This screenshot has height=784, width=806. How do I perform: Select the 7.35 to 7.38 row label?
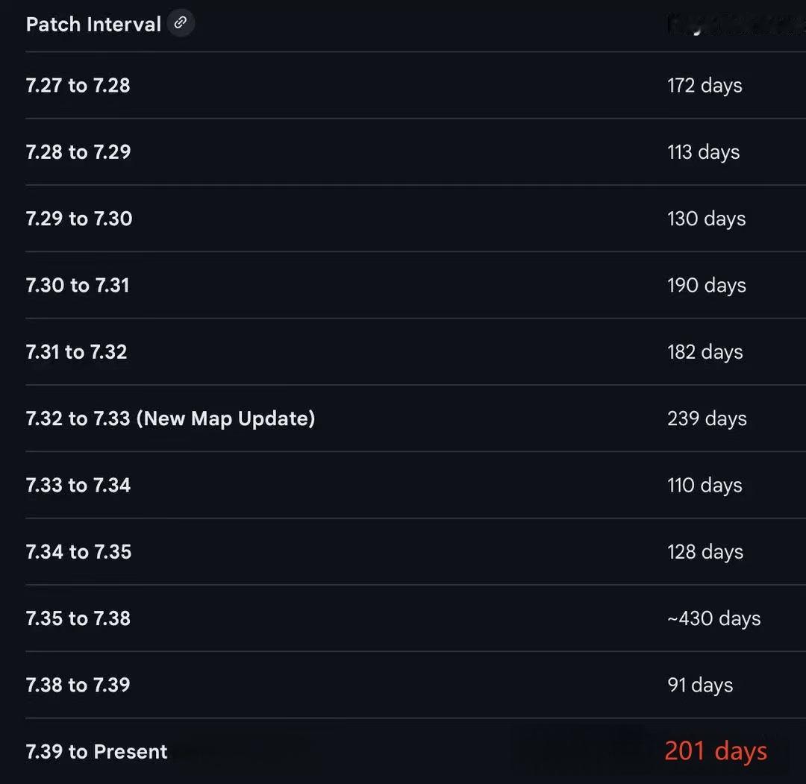pos(78,618)
